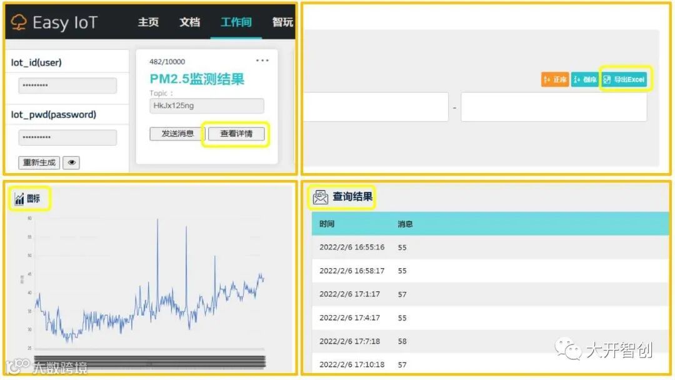
Task: Click the mail icon beside 查询结果
Action: 320,197
